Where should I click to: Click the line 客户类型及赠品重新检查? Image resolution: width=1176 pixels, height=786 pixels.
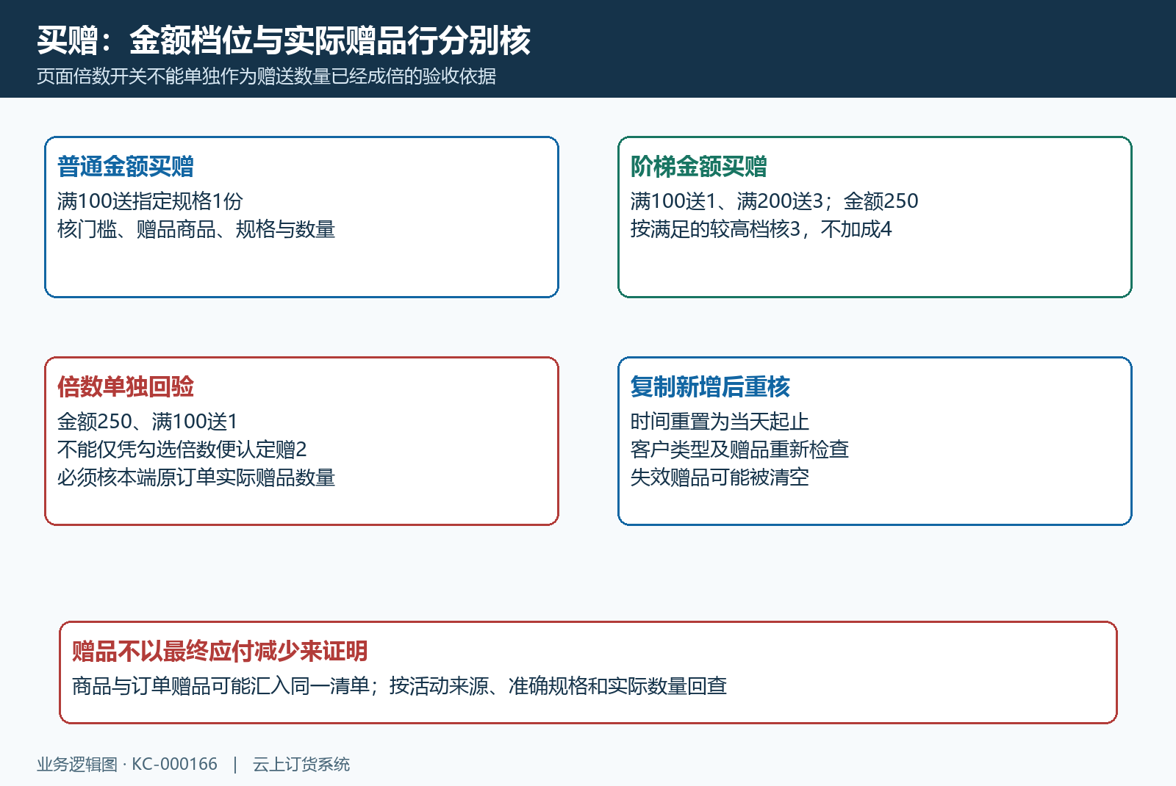coord(740,449)
